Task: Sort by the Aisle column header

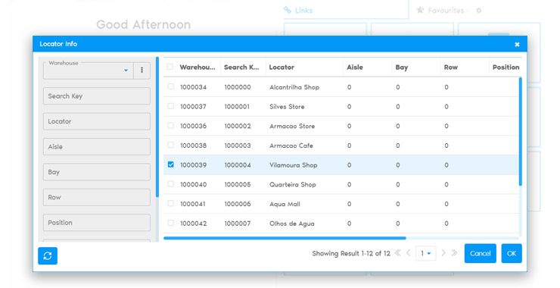Action: [x=355, y=67]
